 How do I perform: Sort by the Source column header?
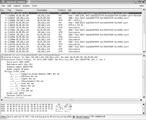[x=26, y=10]
